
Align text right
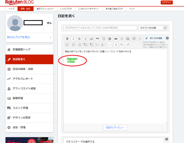(79, 45)
